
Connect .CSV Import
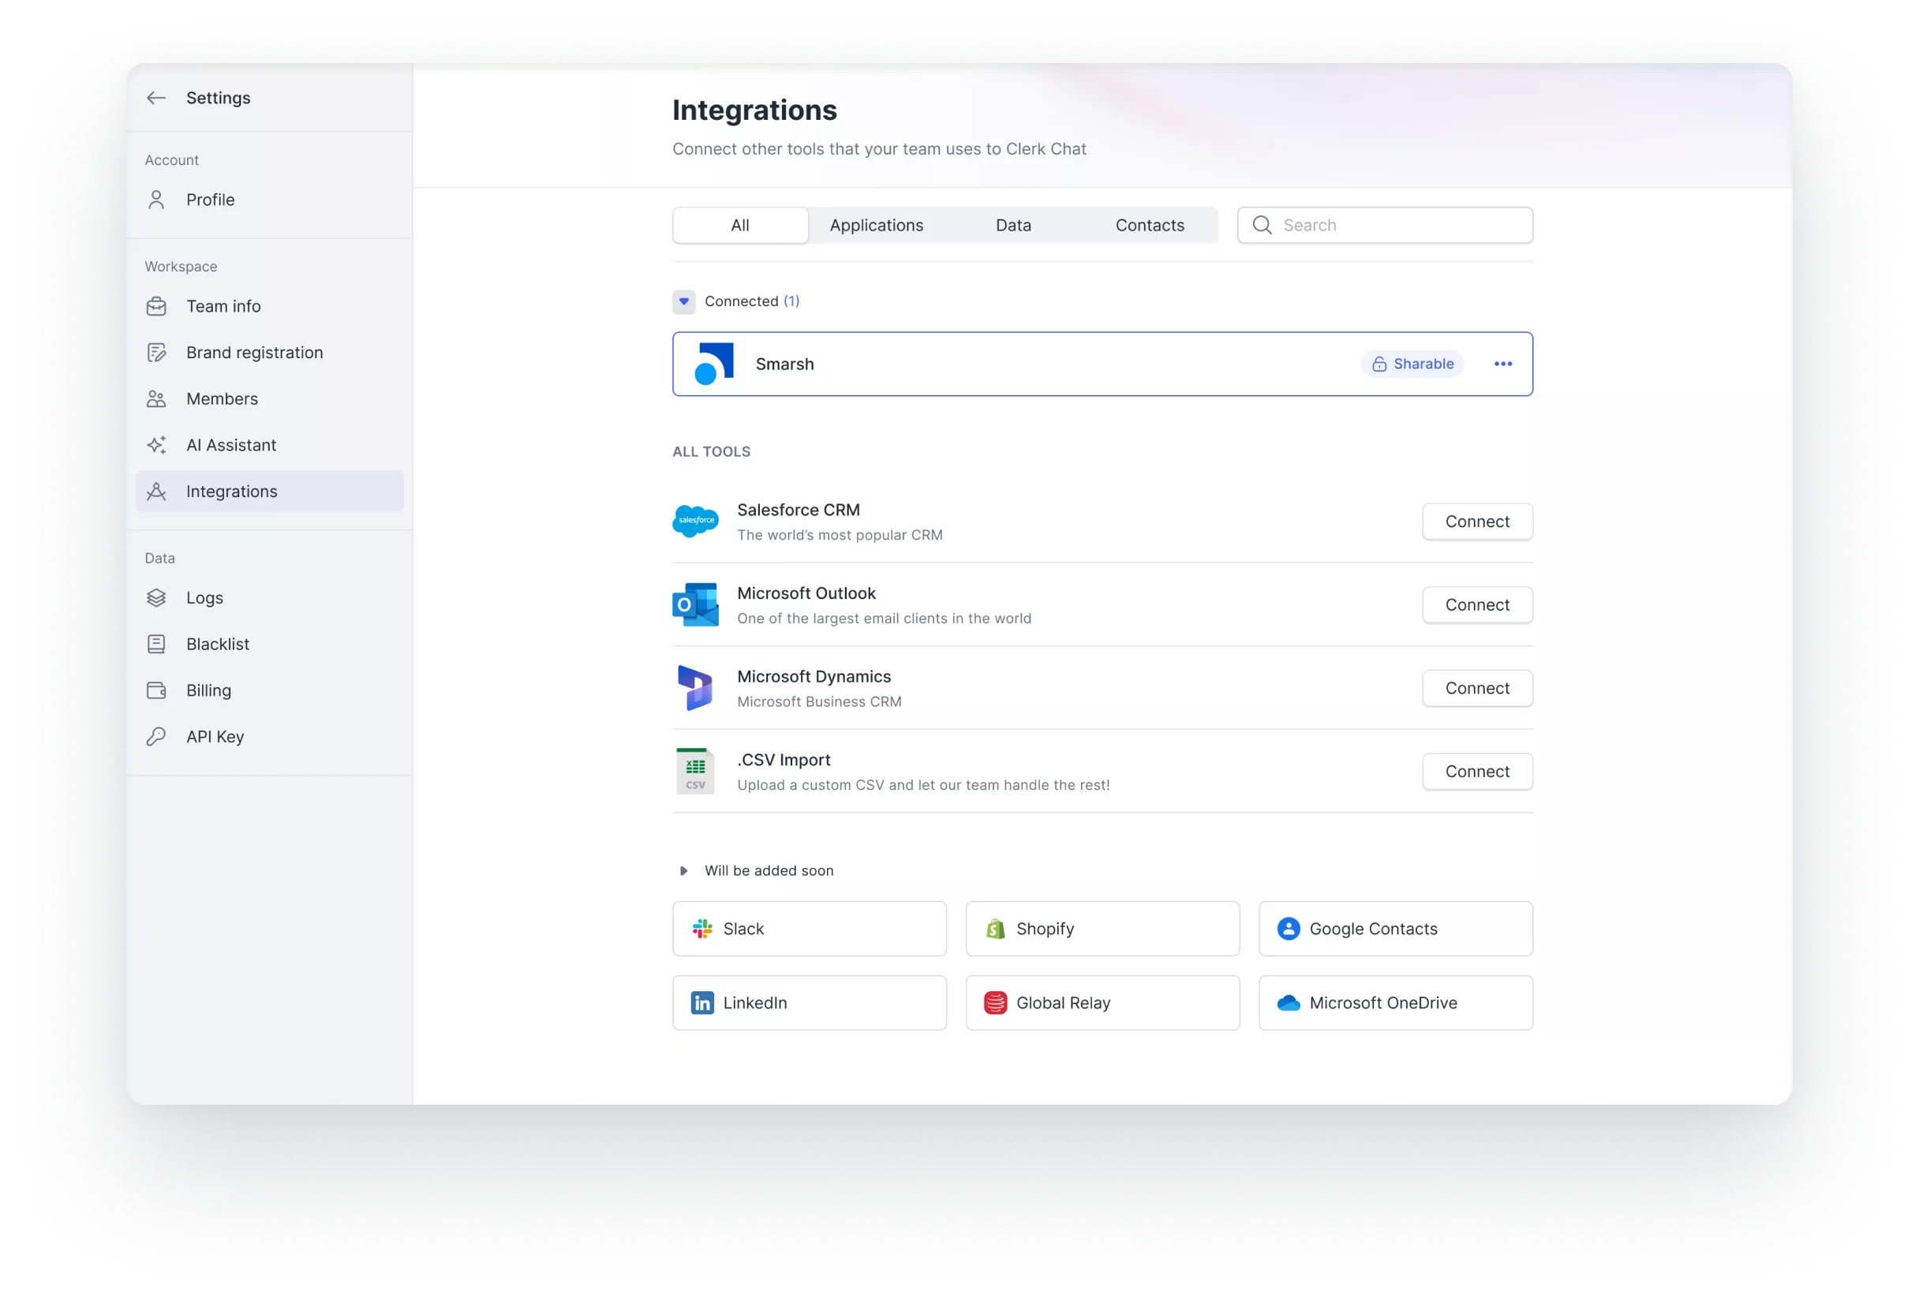1476,772
